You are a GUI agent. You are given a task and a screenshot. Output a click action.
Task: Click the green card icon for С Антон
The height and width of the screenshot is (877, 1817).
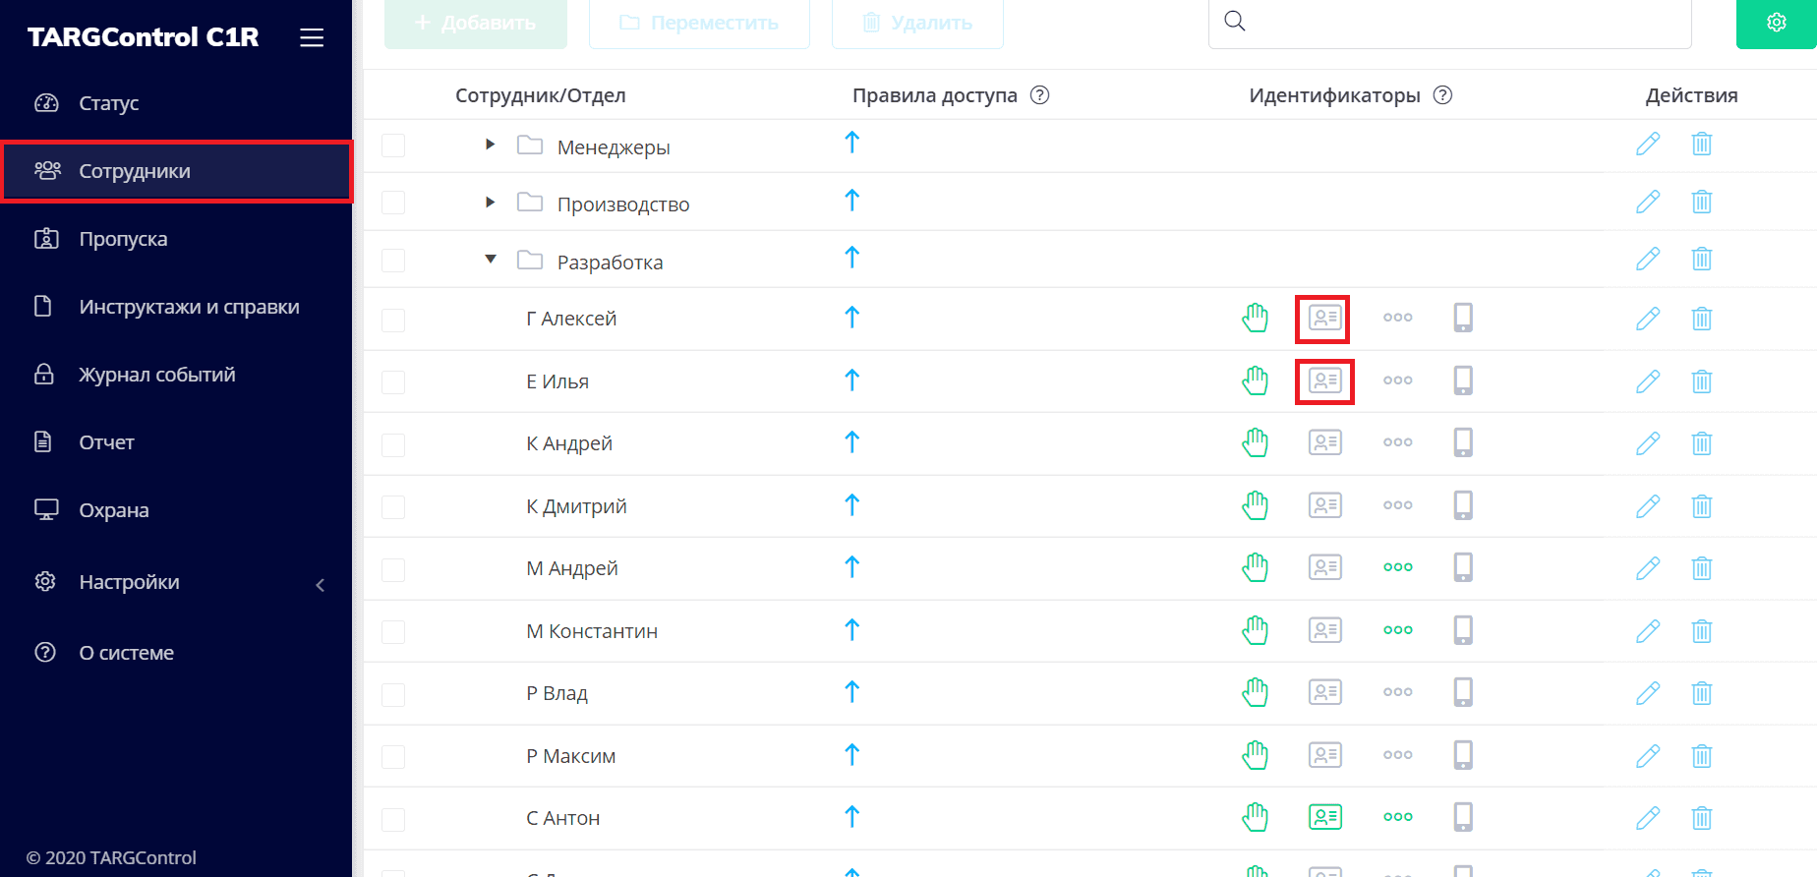click(x=1324, y=817)
